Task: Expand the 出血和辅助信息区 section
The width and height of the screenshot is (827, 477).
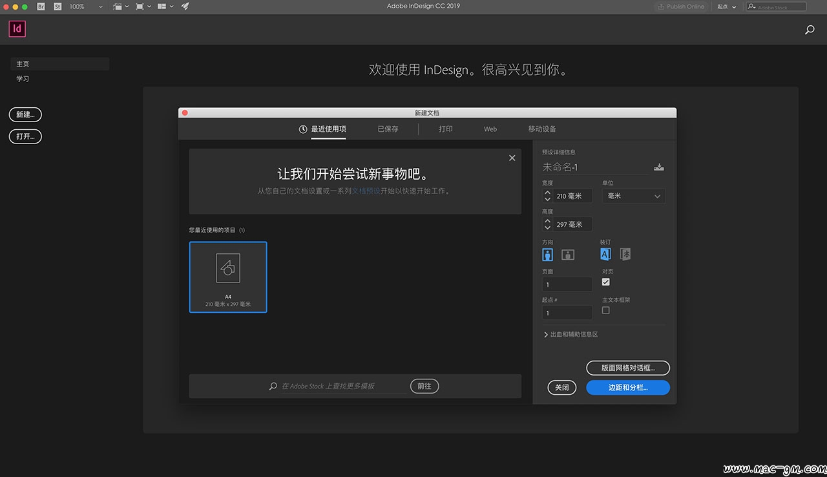Action: pos(571,335)
